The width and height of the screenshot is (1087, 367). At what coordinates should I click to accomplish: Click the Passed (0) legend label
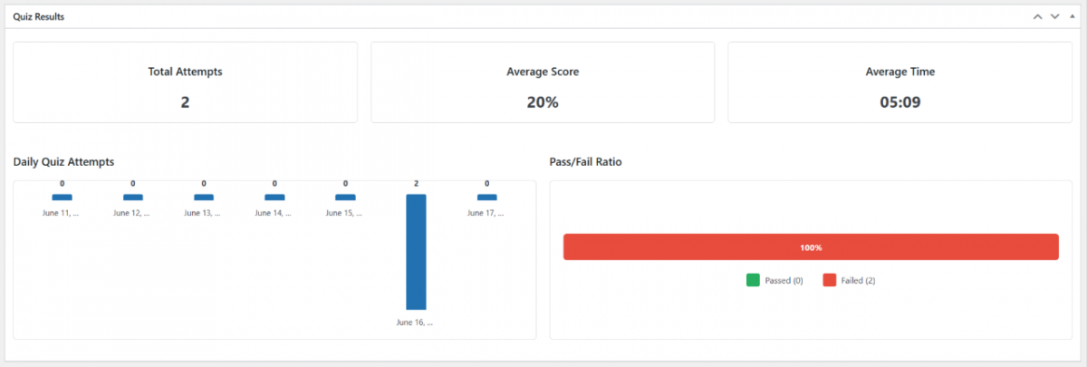pos(784,281)
